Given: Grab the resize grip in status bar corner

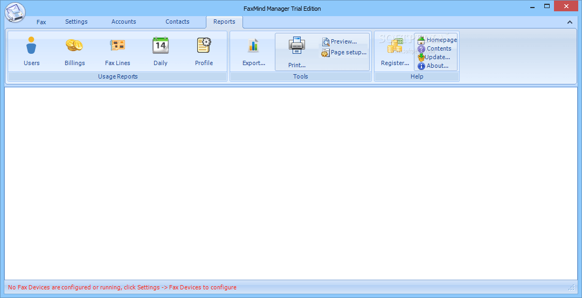Looking at the screenshot, I should coord(572,288).
